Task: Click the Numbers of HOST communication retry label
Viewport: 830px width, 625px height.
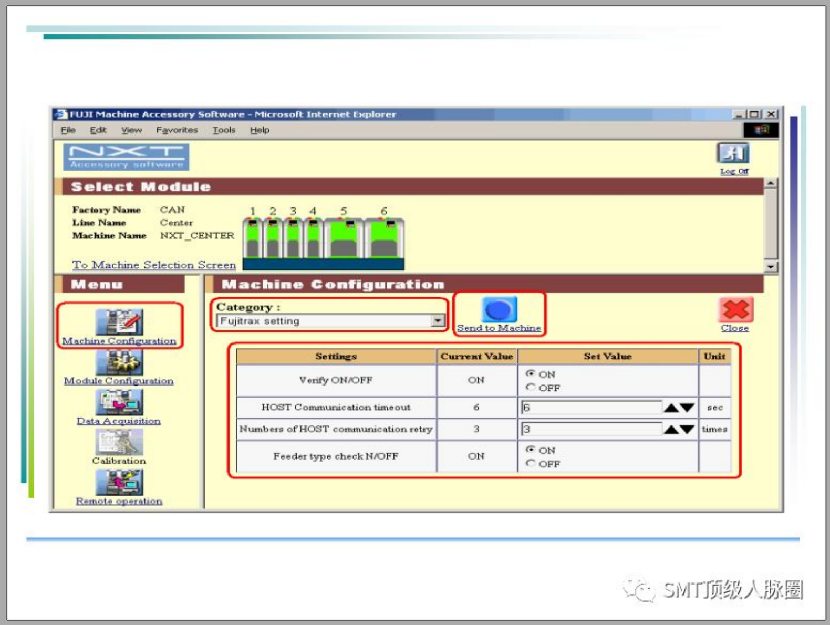Action: pyautogui.click(x=336, y=429)
